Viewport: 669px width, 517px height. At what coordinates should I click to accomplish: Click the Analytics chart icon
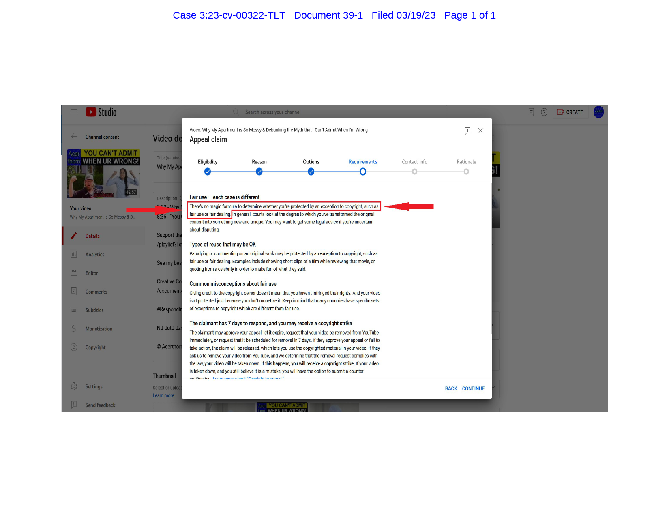click(74, 255)
